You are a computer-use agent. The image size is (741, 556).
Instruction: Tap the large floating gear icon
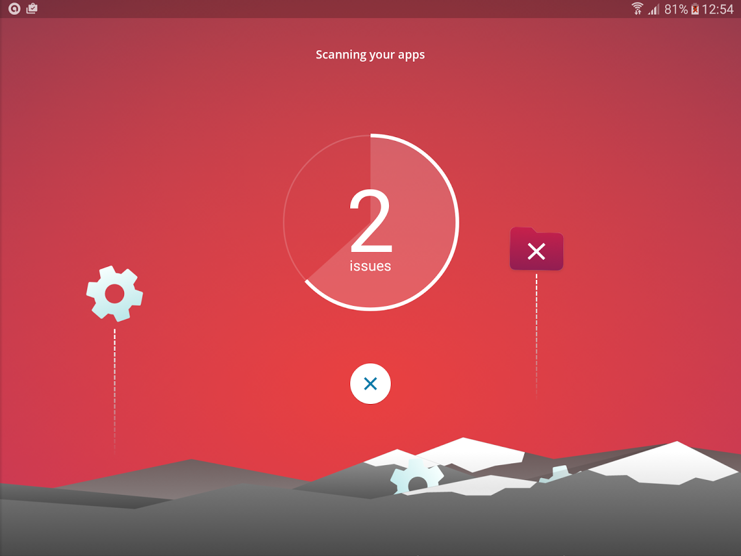pyautogui.click(x=115, y=293)
